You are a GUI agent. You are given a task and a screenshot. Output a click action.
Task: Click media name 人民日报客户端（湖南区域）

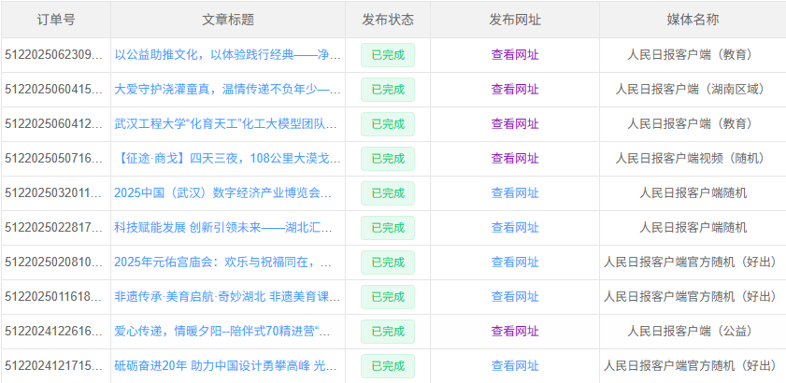click(693, 90)
